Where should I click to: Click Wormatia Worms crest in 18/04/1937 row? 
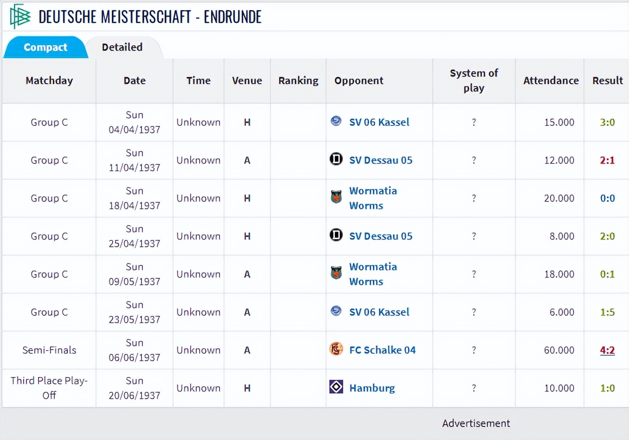click(x=336, y=197)
